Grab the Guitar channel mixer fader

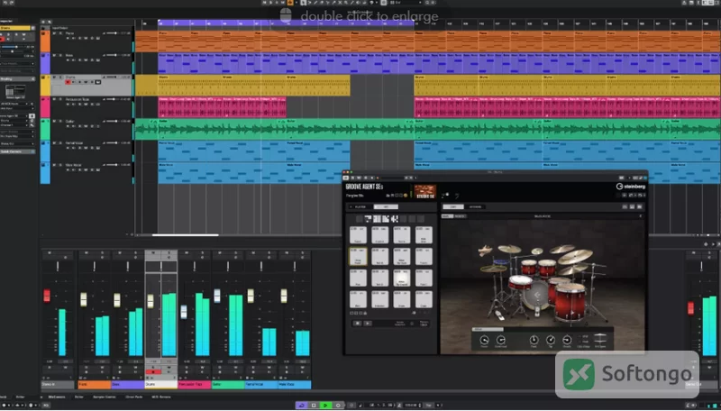coord(217,296)
